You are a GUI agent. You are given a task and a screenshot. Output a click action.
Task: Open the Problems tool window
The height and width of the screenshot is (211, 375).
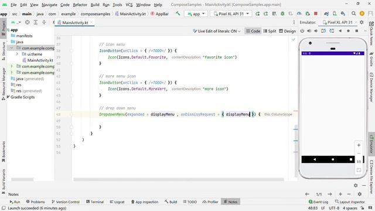(35, 202)
